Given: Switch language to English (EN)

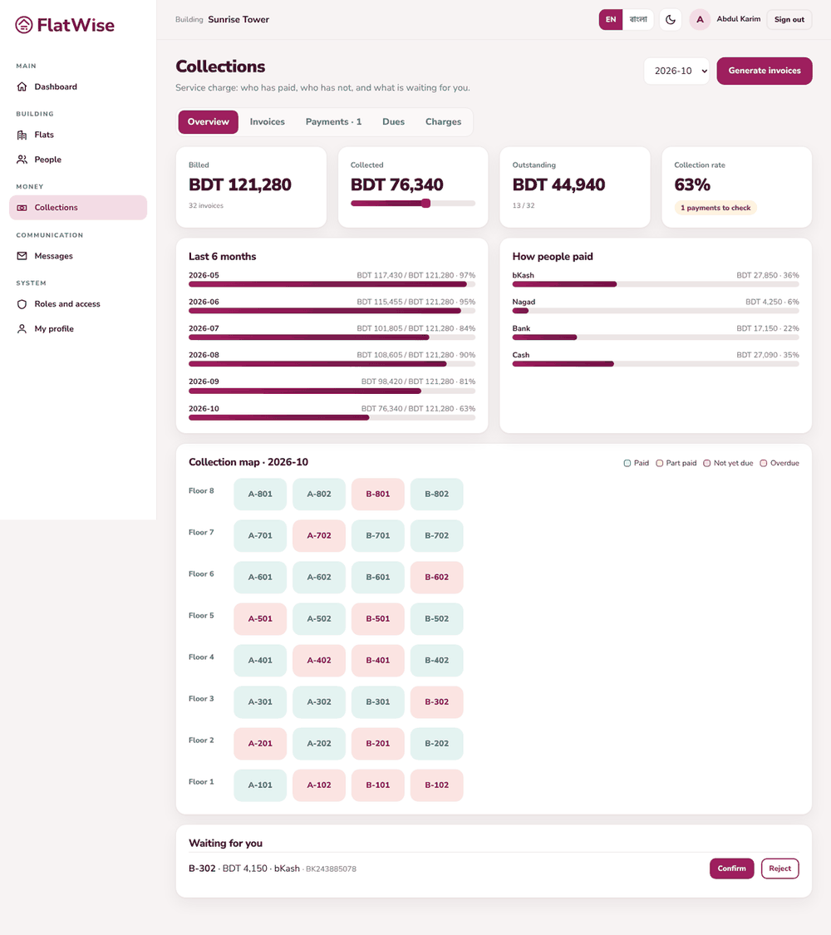Looking at the screenshot, I should coord(611,20).
